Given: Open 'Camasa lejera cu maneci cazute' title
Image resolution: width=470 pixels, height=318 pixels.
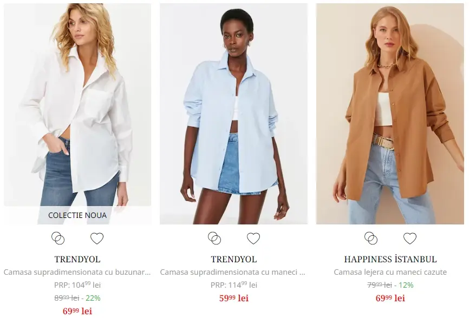Looking at the screenshot, I should pyautogui.click(x=390, y=272).
